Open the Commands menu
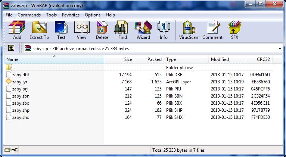 click(x=29, y=15)
